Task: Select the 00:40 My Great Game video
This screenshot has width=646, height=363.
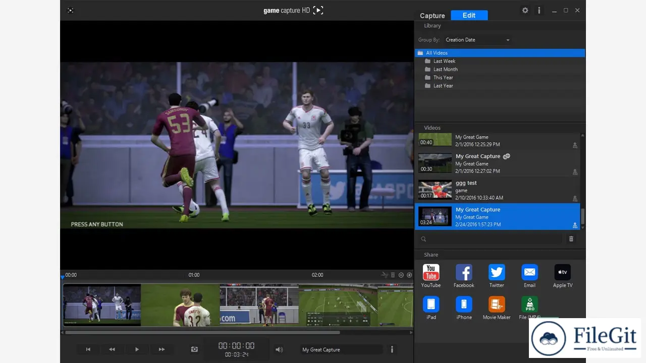Action: click(497, 140)
